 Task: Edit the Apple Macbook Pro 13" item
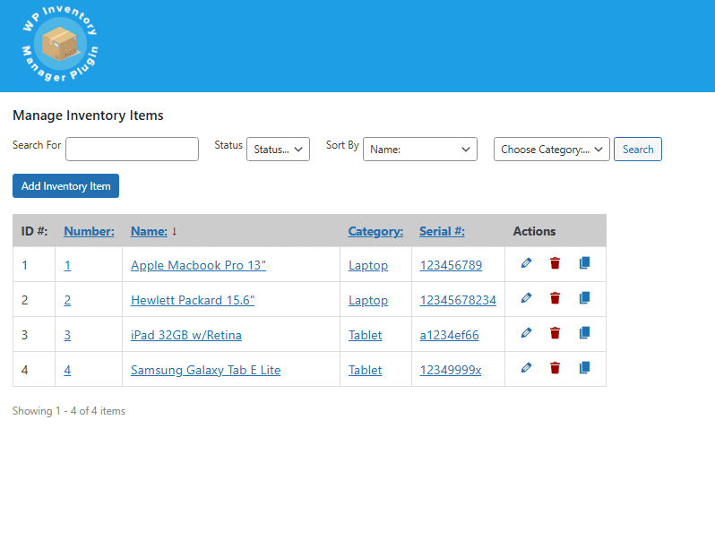(526, 263)
